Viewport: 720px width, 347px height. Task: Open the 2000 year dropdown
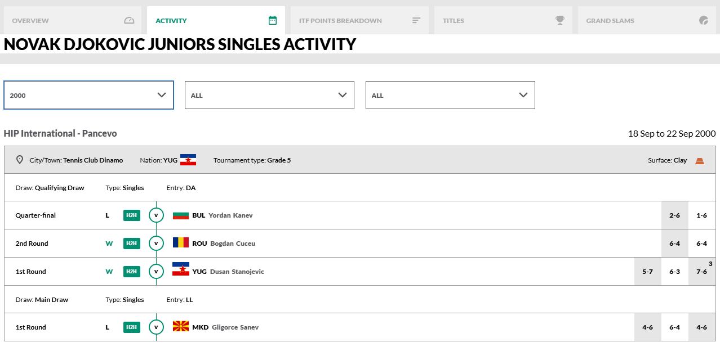(88, 95)
